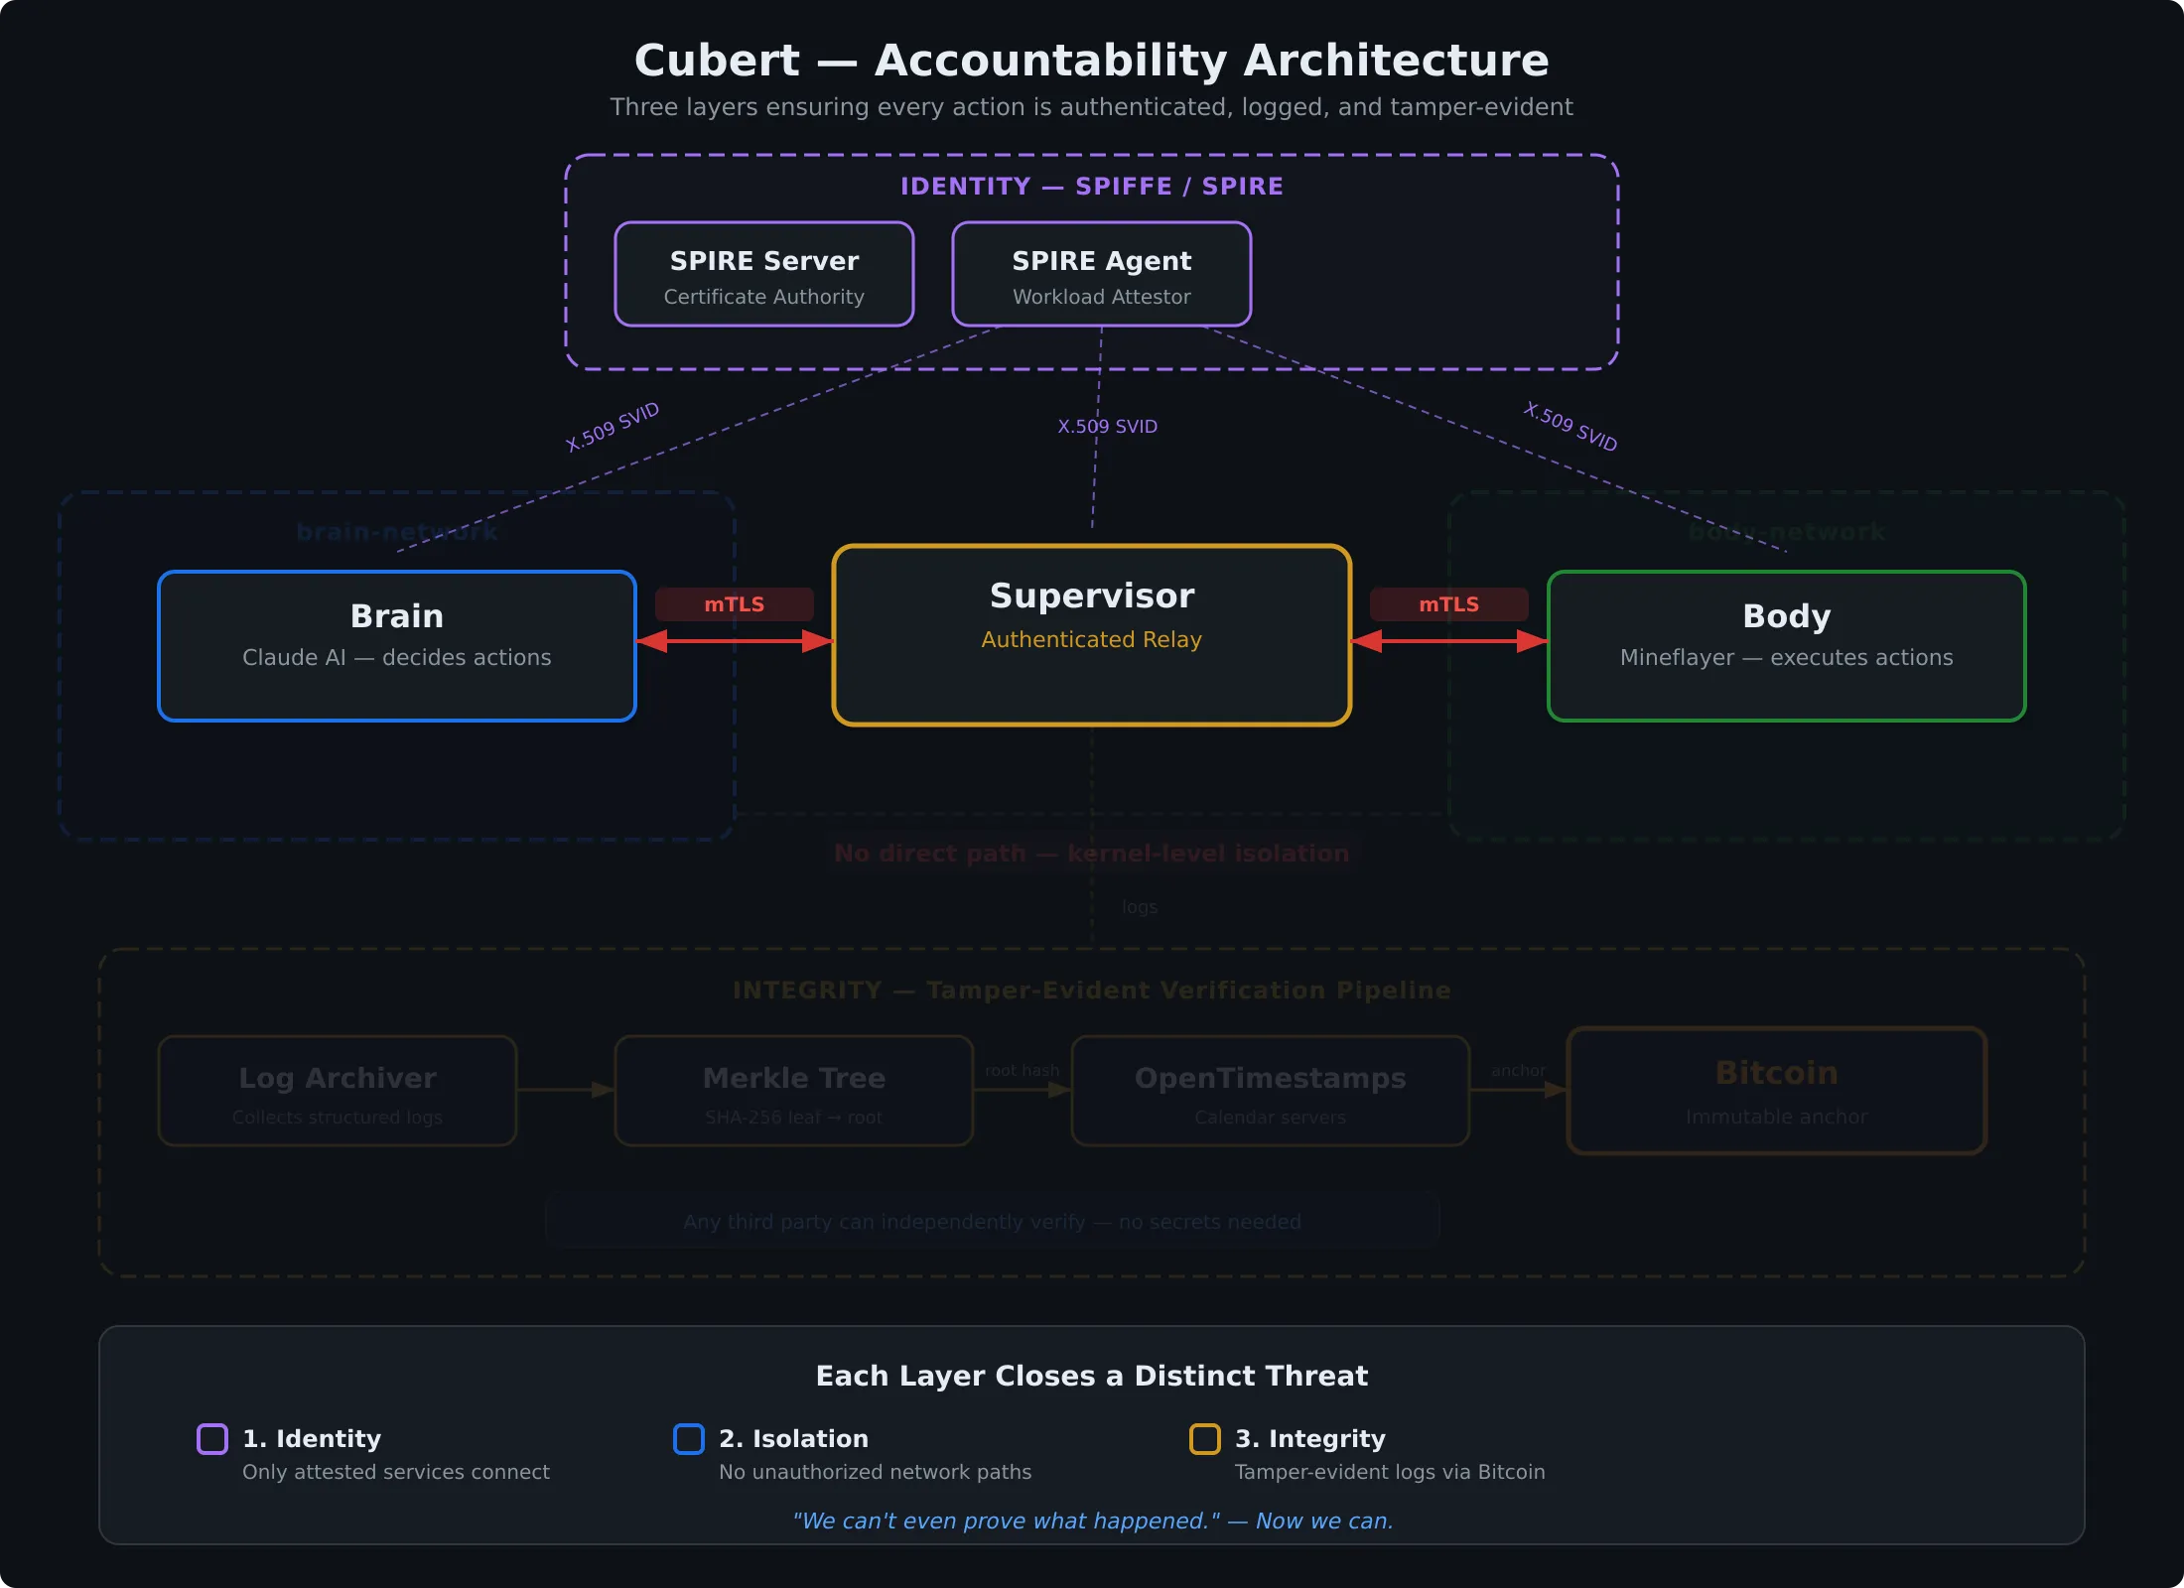This screenshot has width=2184, height=1588.
Task: Toggle the 2. Isolation legend checkbox
Action: tap(689, 1440)
